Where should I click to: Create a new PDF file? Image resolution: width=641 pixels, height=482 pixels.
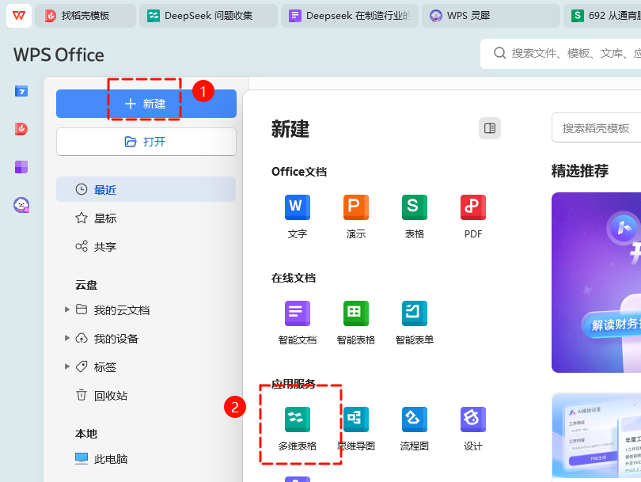coord(473,217)
